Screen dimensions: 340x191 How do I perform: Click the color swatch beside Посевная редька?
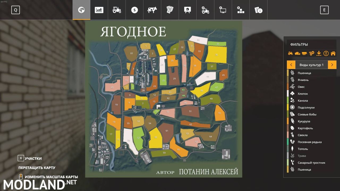(288, 142)
